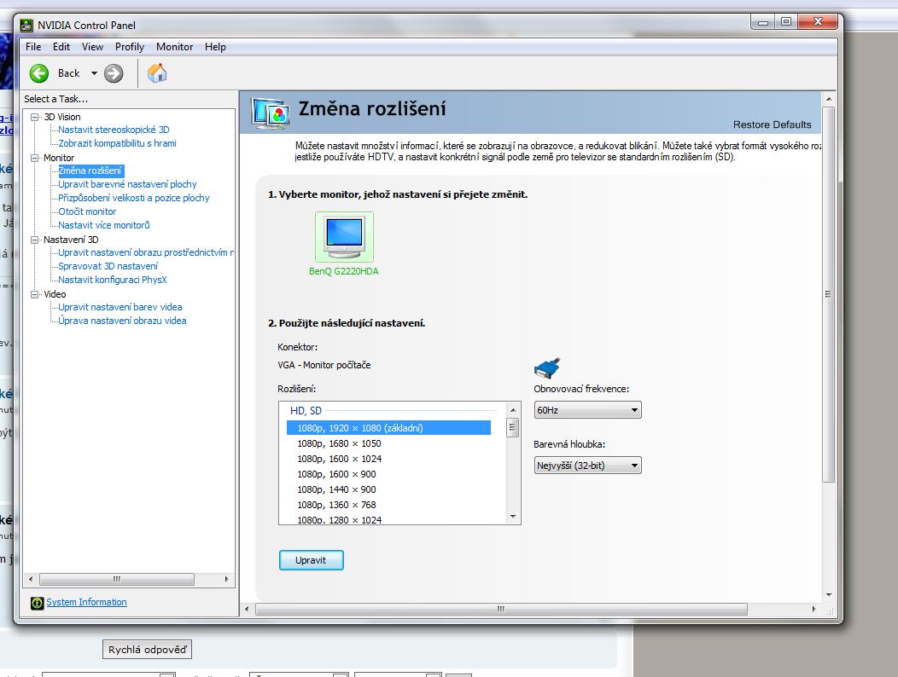Image resolution: width=898 pixels, height=677 pixels.
Task: Click the main panel scroll-down arrow
Action: click(829, 595)
